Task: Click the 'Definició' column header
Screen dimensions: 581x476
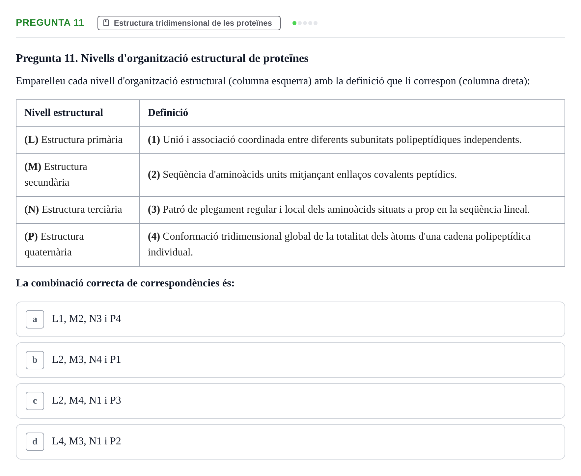Action: coord(352,113)
